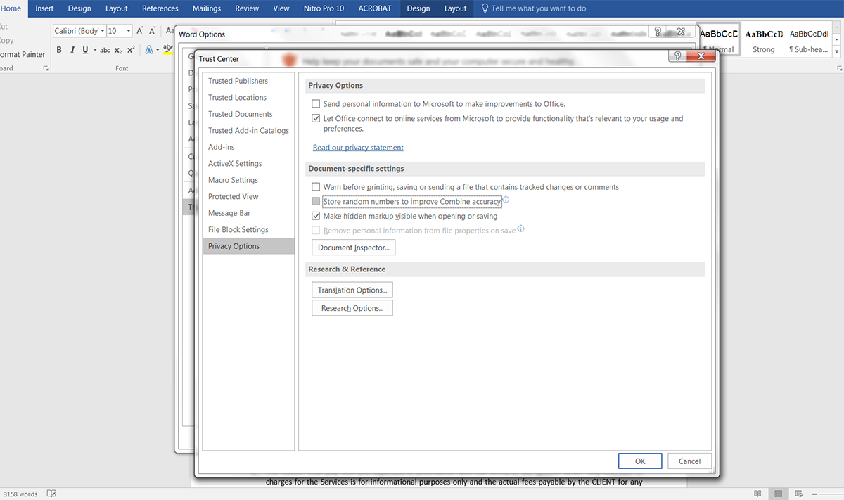Uncheck Make hidden markup visible option
Viewport: 844px width, 500px height.
(316, 216)
